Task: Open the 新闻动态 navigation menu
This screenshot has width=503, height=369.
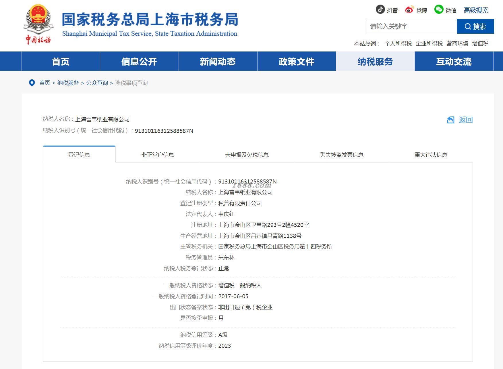Action: click(218, 61)
